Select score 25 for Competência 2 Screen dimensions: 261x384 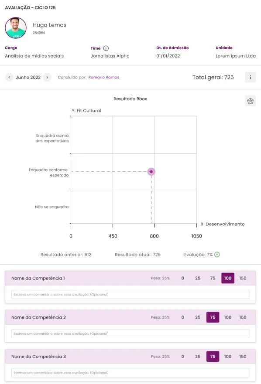coord(198,317)
